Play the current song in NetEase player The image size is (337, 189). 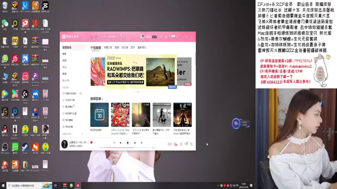point(128,143)
